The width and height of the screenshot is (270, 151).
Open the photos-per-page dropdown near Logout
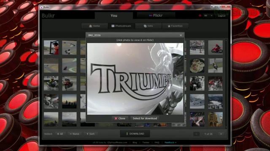click(x=208, y=16)
